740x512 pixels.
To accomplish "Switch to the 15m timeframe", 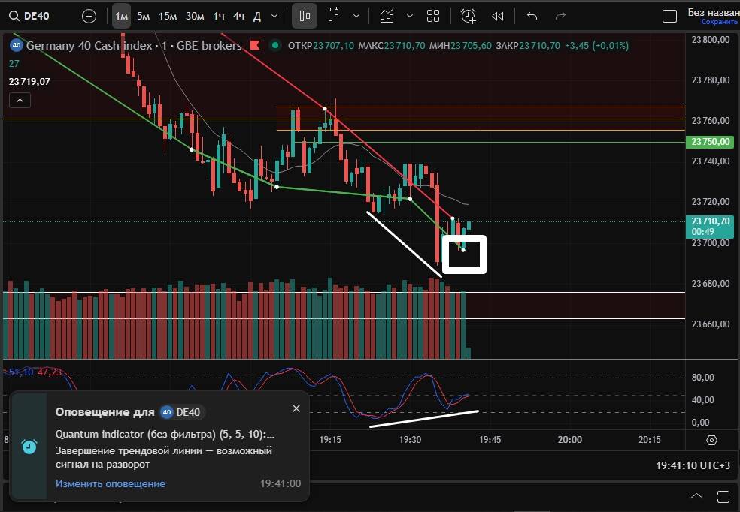I will coord(168,16).
